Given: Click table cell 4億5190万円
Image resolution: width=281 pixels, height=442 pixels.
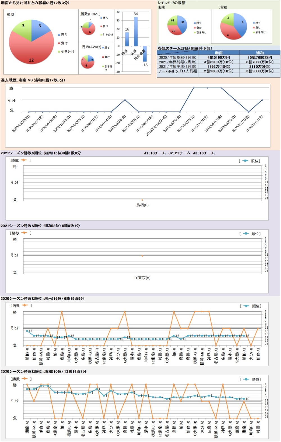Looking at the screenshot, I should 219,57.
